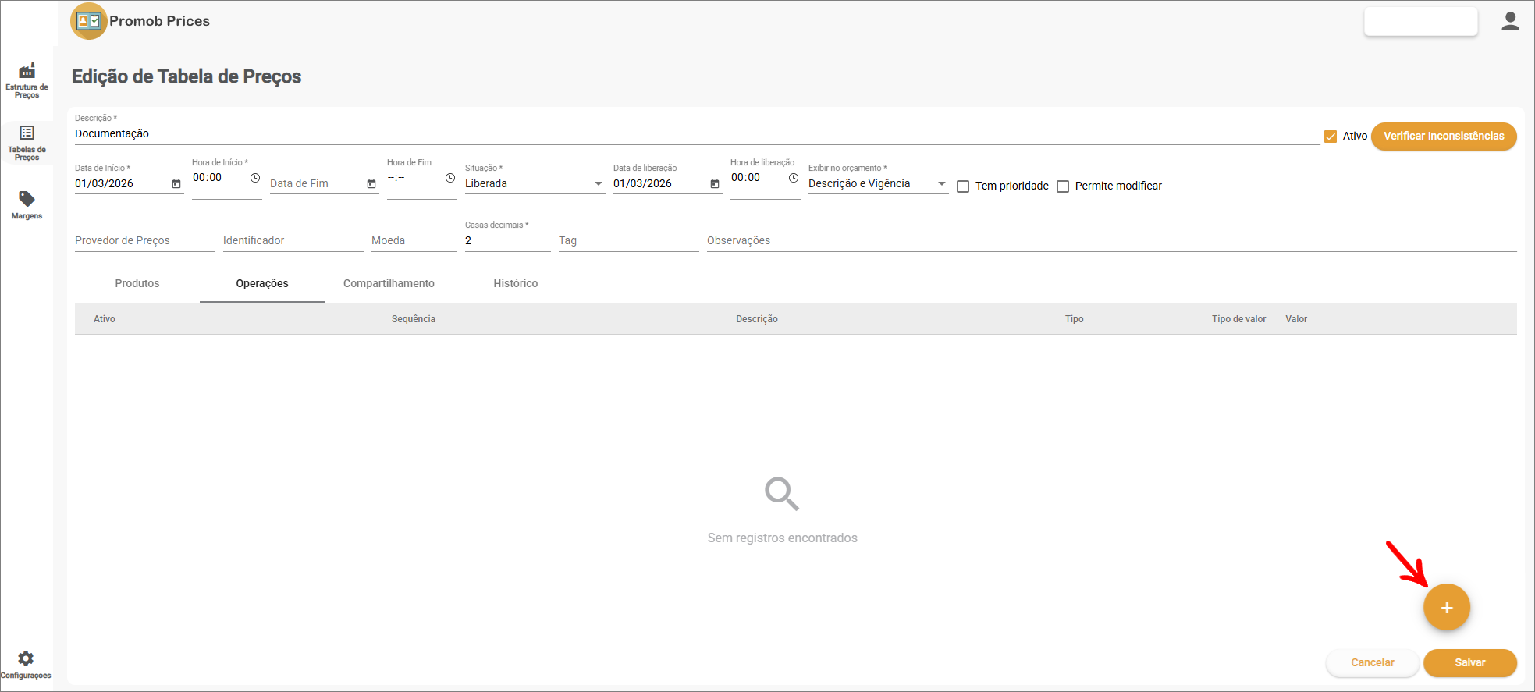Open clock picker for Hora de liberação
This screenshot has width=1535, height=692.
794,178
